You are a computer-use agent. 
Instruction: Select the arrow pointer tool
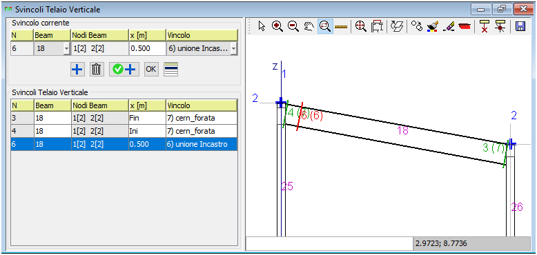(262, 26)
